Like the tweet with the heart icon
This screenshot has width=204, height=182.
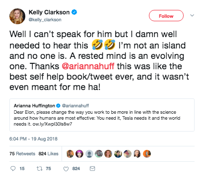coord(66,169)
